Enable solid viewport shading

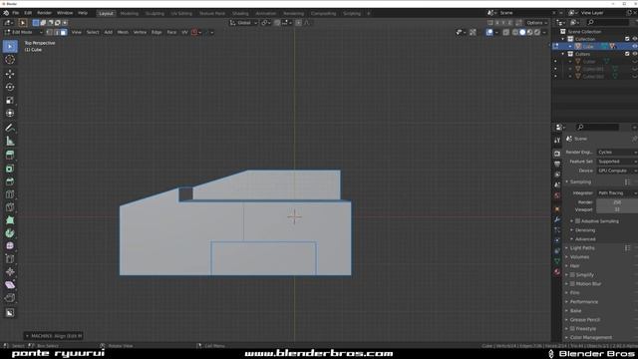pyautogui.click(x=522, y=32)
